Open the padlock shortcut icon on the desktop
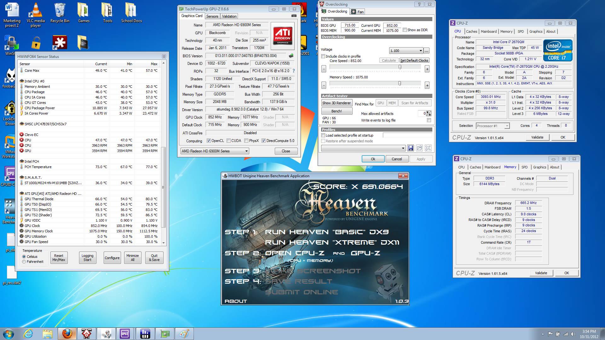Screen dimensions: 605x340 tap(36, 43)
